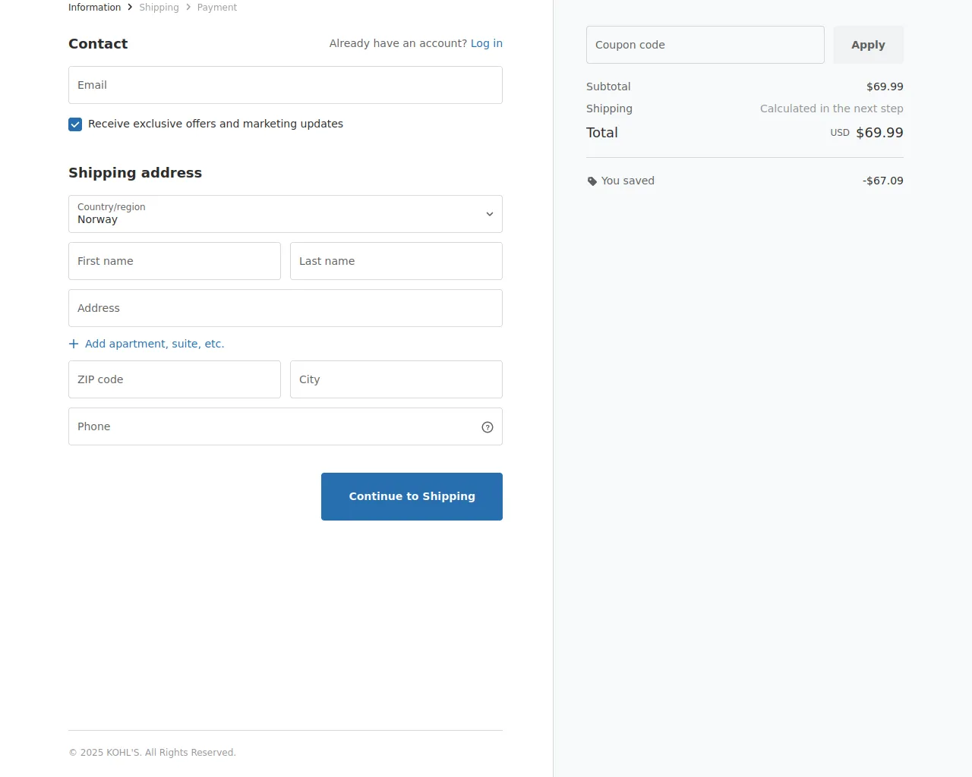Click the chevron after Information breadcrumb

coord(130,8)
